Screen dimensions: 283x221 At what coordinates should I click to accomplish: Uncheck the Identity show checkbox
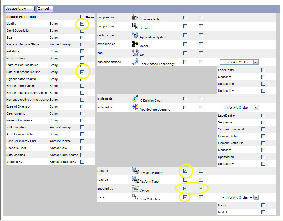coord(82,24)
